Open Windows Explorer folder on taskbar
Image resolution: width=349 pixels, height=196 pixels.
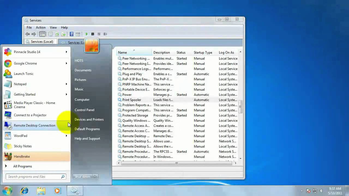tap(41, 191)
